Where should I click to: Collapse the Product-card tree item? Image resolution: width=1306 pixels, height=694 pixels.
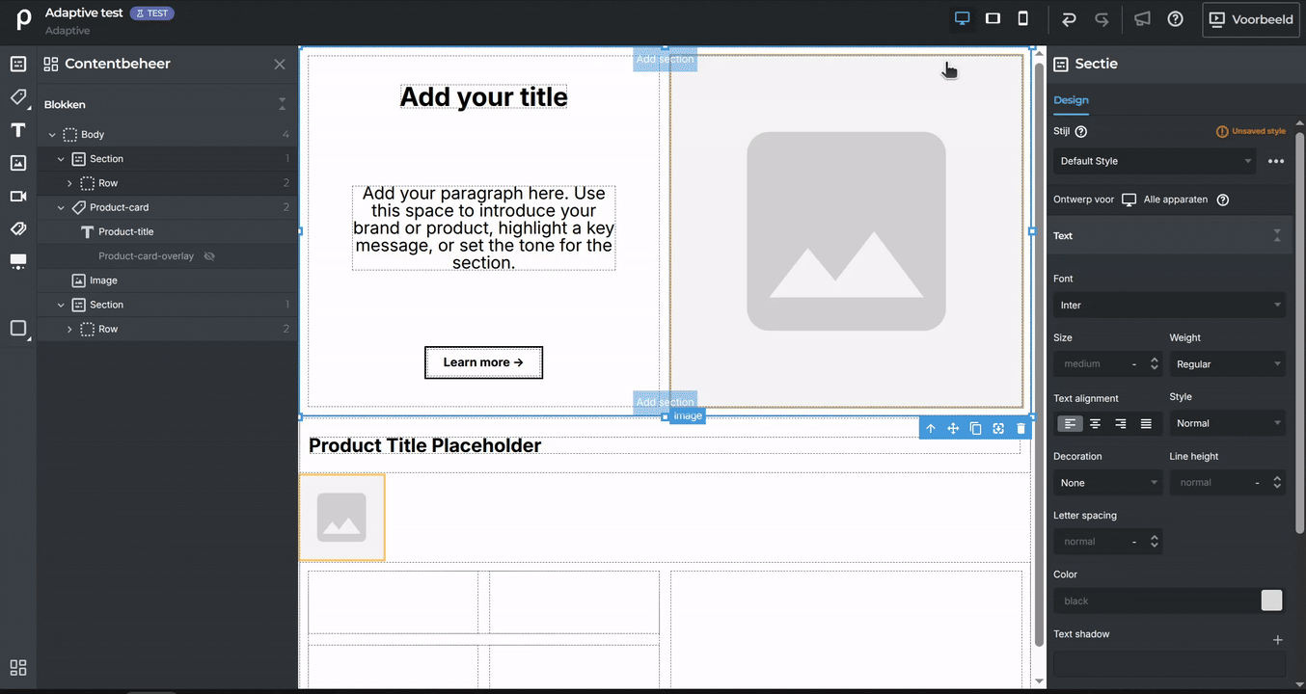(x=61, y=207)
